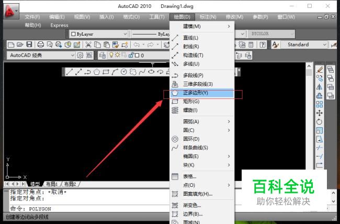The image size is (340, 224).
Task: Expand the 椭圆(E) submenu
Action: [202, 156]
